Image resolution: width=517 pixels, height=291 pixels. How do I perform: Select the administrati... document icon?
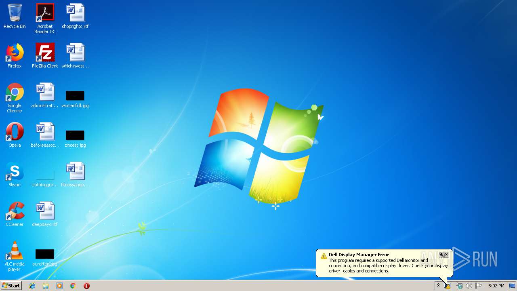tap(45, 95)
